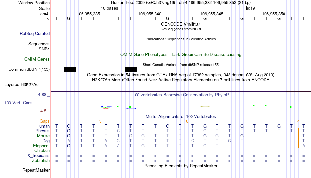Click the PhyloP Basewise Conservation title
This screenshot has width=311, height=178.
click(181, 95)
